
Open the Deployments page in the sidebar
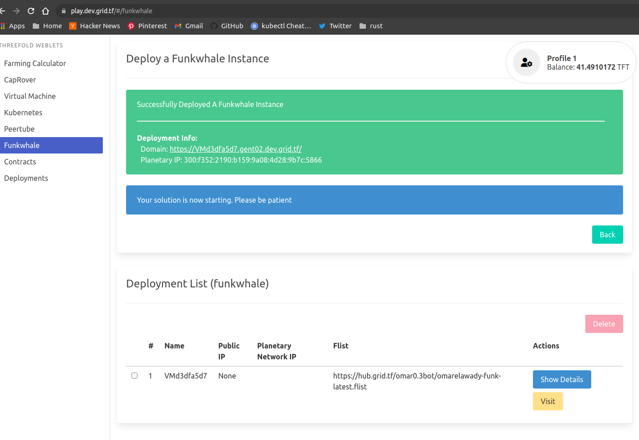[26, 178]
